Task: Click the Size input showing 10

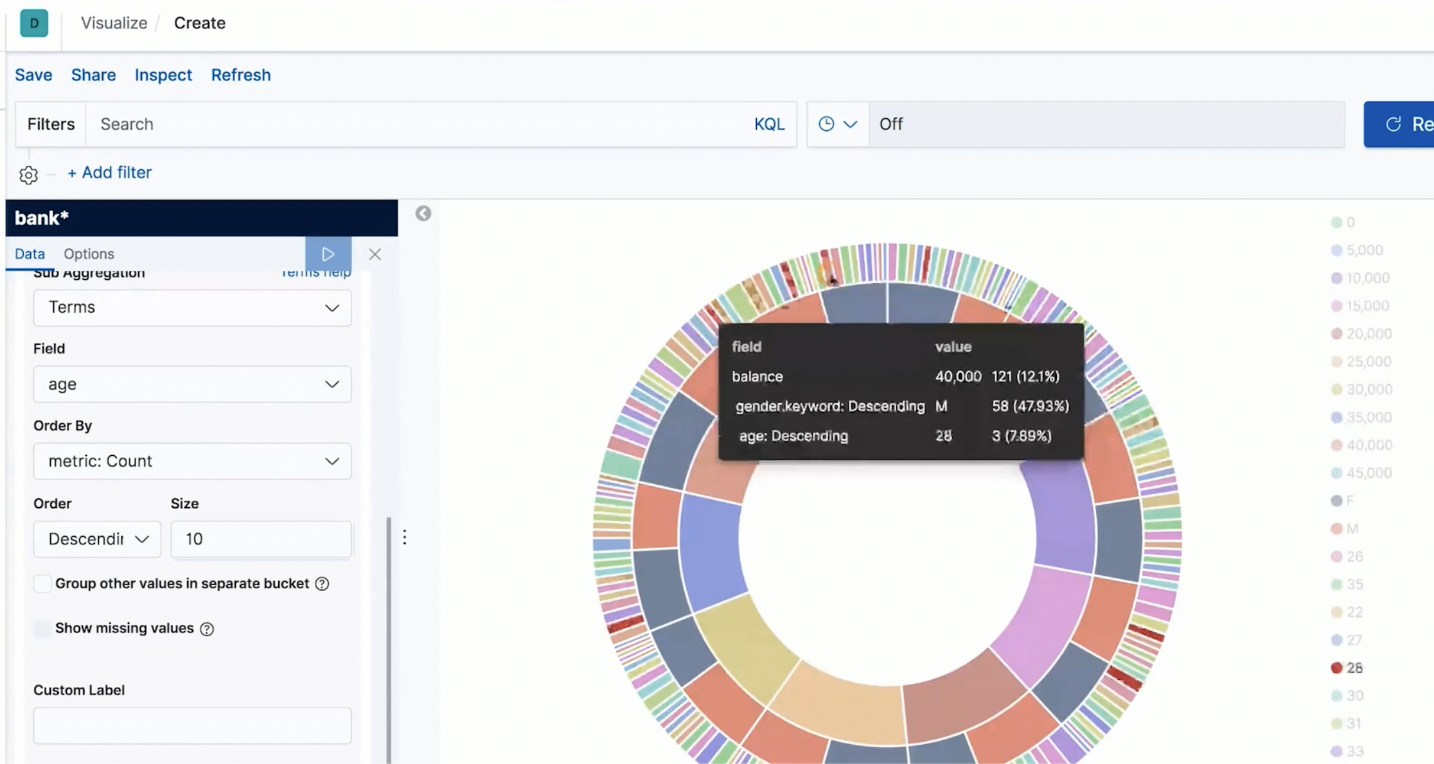Action: (261, 539)
